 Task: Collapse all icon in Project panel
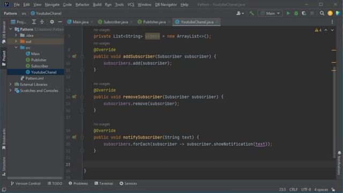pos(42,21)
